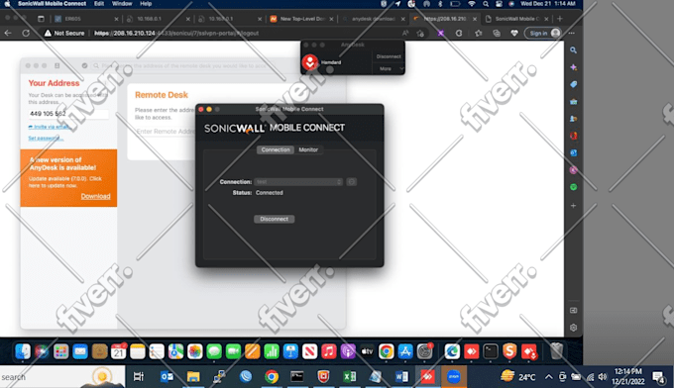Image resolution: width=674 pixels, height=388 pixels.
Task: Add this page to favorites star
Action: (420, 33)
